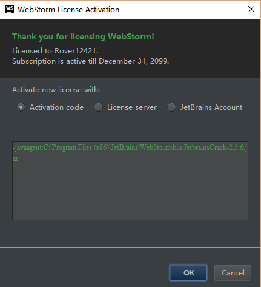The image size is (261, 287).
Task: Choose the License server radio button
Action: click(98, 107)
